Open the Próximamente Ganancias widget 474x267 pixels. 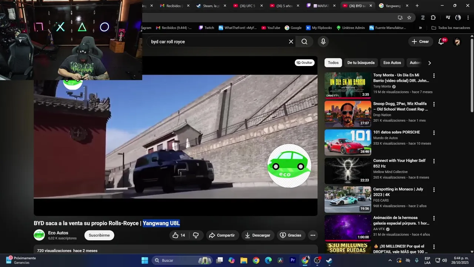tap(21, 260)
